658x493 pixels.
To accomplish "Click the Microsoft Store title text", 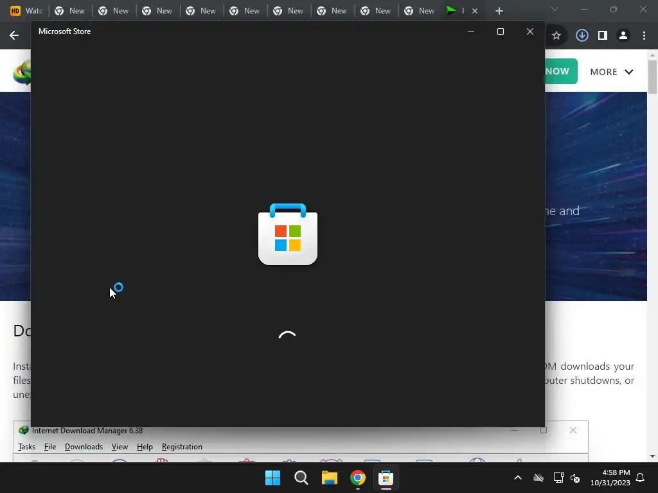I will pos(65,31).
